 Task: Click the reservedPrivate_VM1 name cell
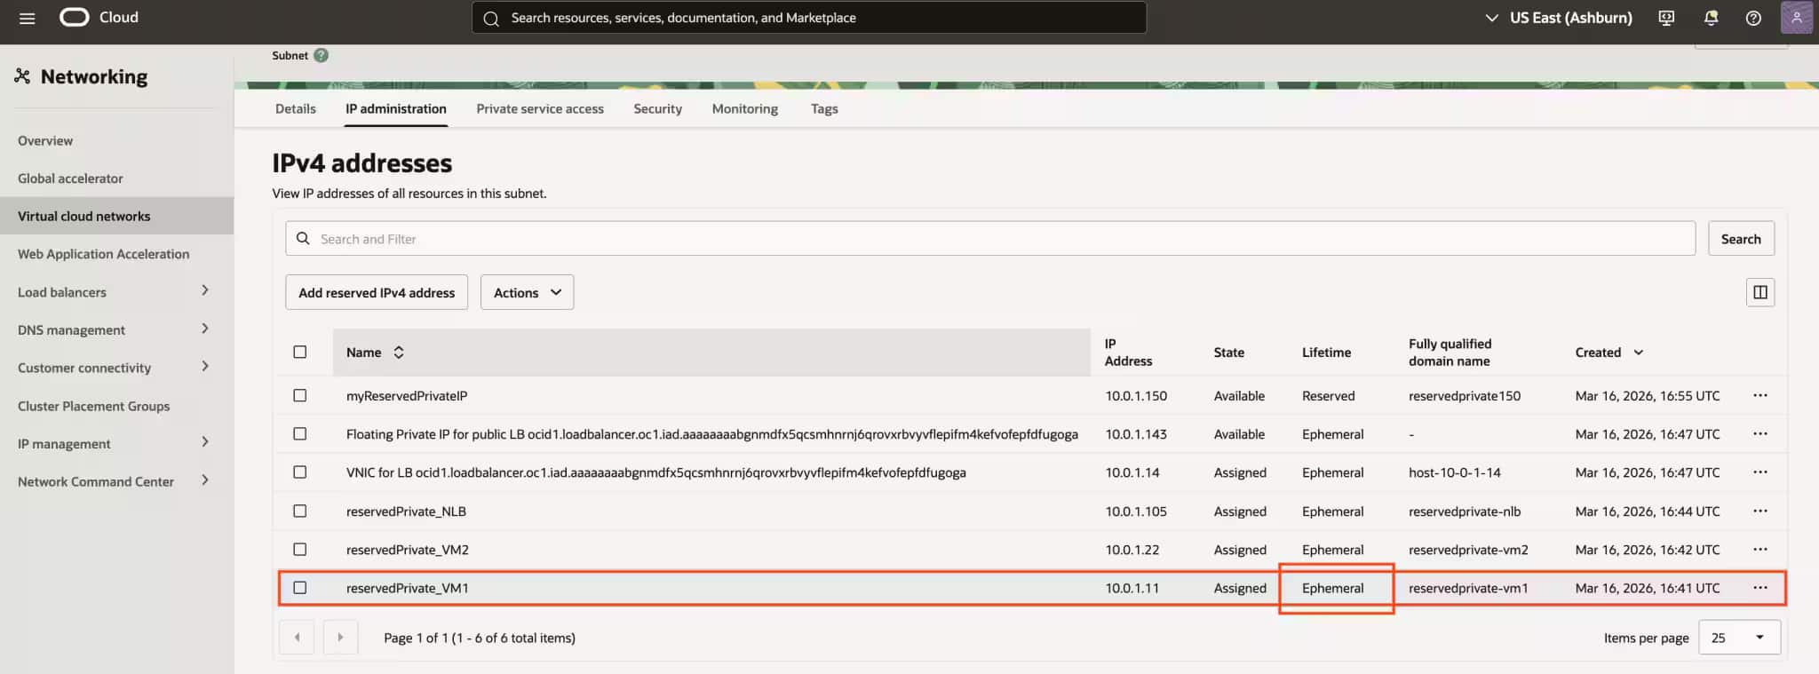(x=408, y=588)
